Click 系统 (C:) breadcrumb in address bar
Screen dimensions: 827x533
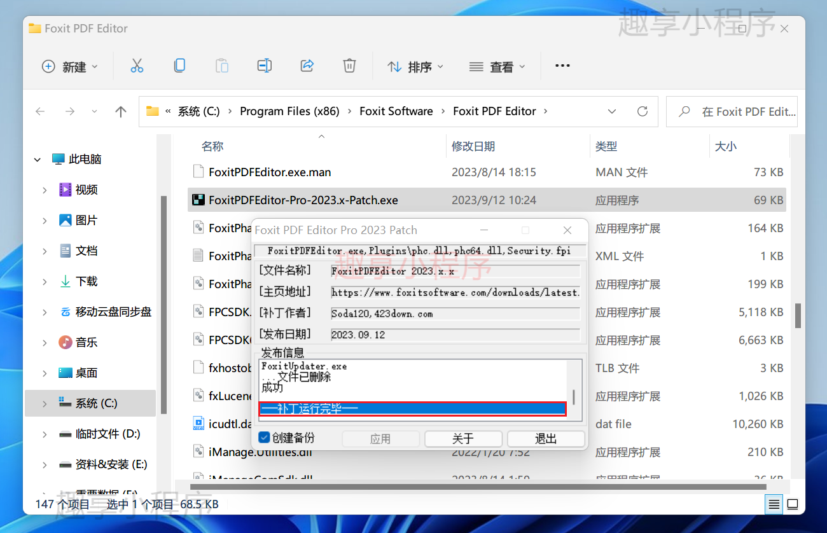(x=198, y=111)
